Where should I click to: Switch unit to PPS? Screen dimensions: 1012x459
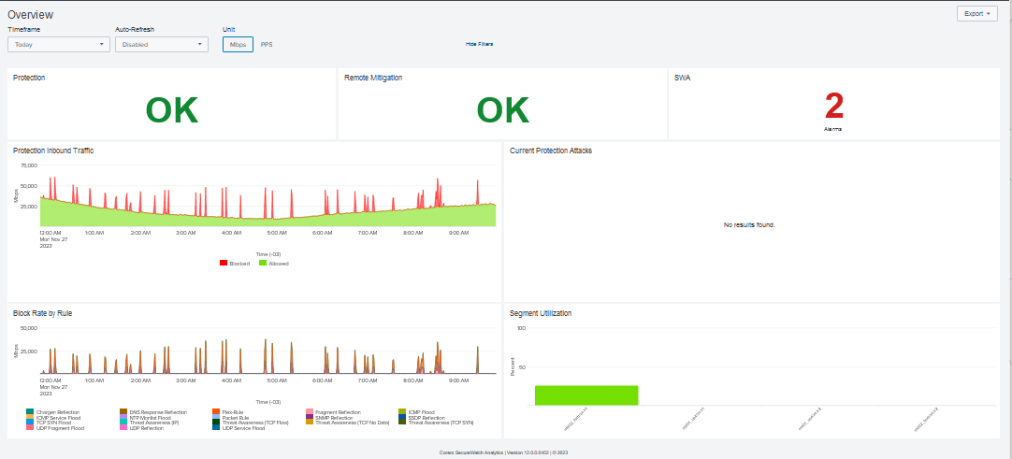click(267, 44)
